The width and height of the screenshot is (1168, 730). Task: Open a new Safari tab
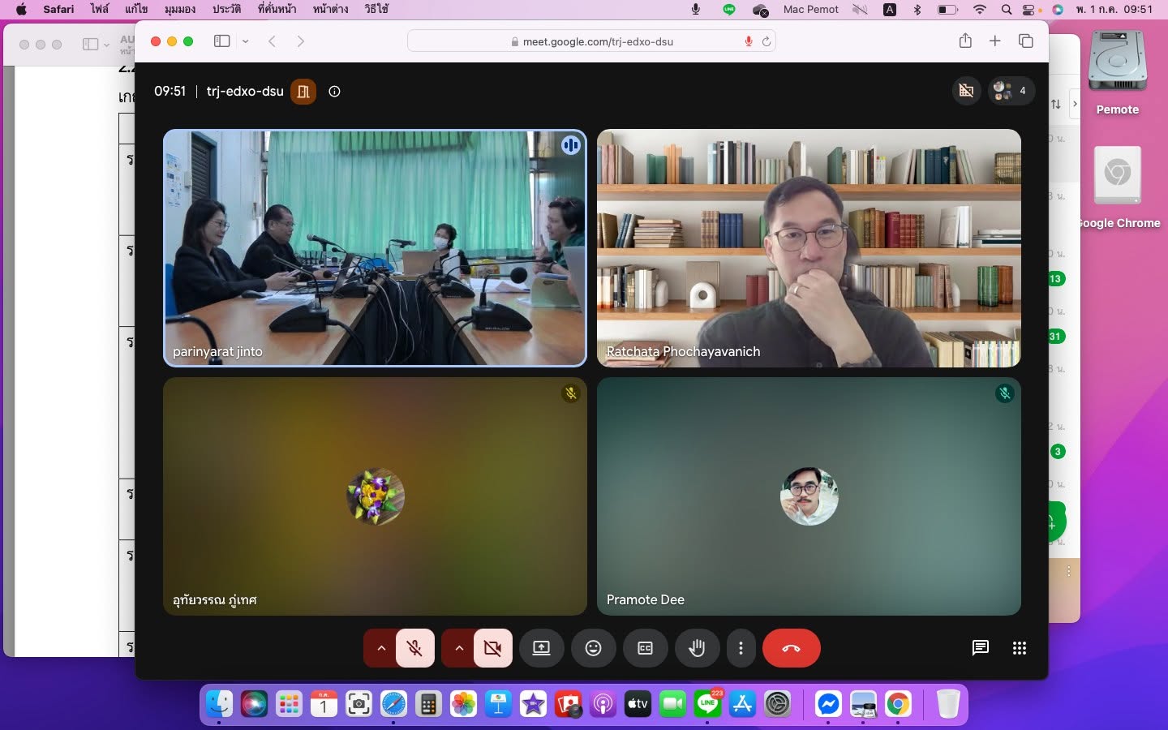pos(995,41)
